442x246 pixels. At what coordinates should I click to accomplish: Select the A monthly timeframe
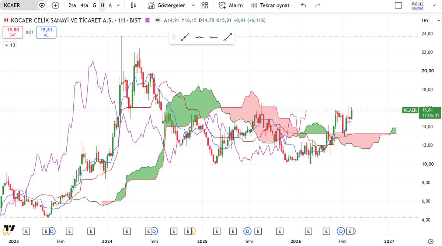point(110,6)
